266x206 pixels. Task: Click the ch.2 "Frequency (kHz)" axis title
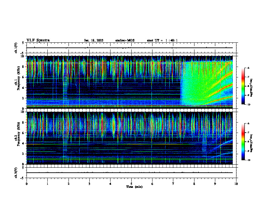18,134
